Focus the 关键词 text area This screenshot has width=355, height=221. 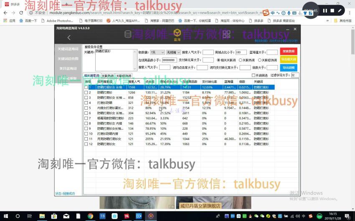coord(116,60)
